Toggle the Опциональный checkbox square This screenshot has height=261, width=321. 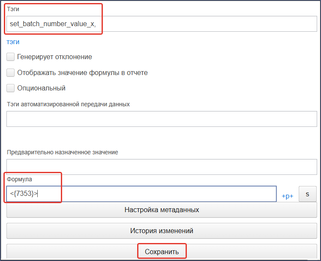point(10,88)
